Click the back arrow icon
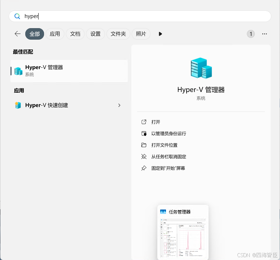The image size is (280, 260). coord(17,34)
